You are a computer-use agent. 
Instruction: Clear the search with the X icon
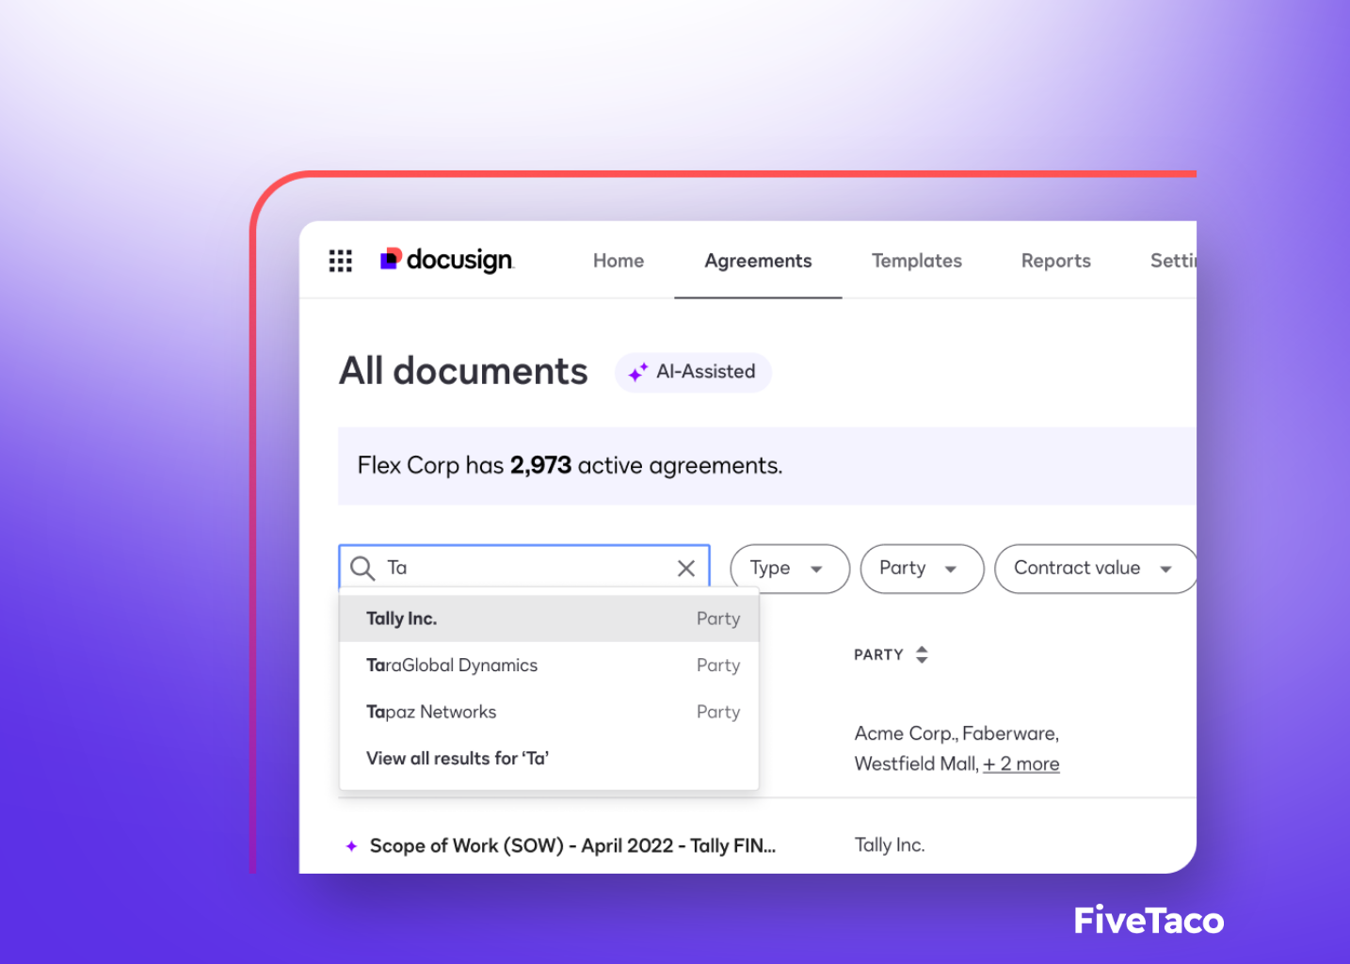686,568
